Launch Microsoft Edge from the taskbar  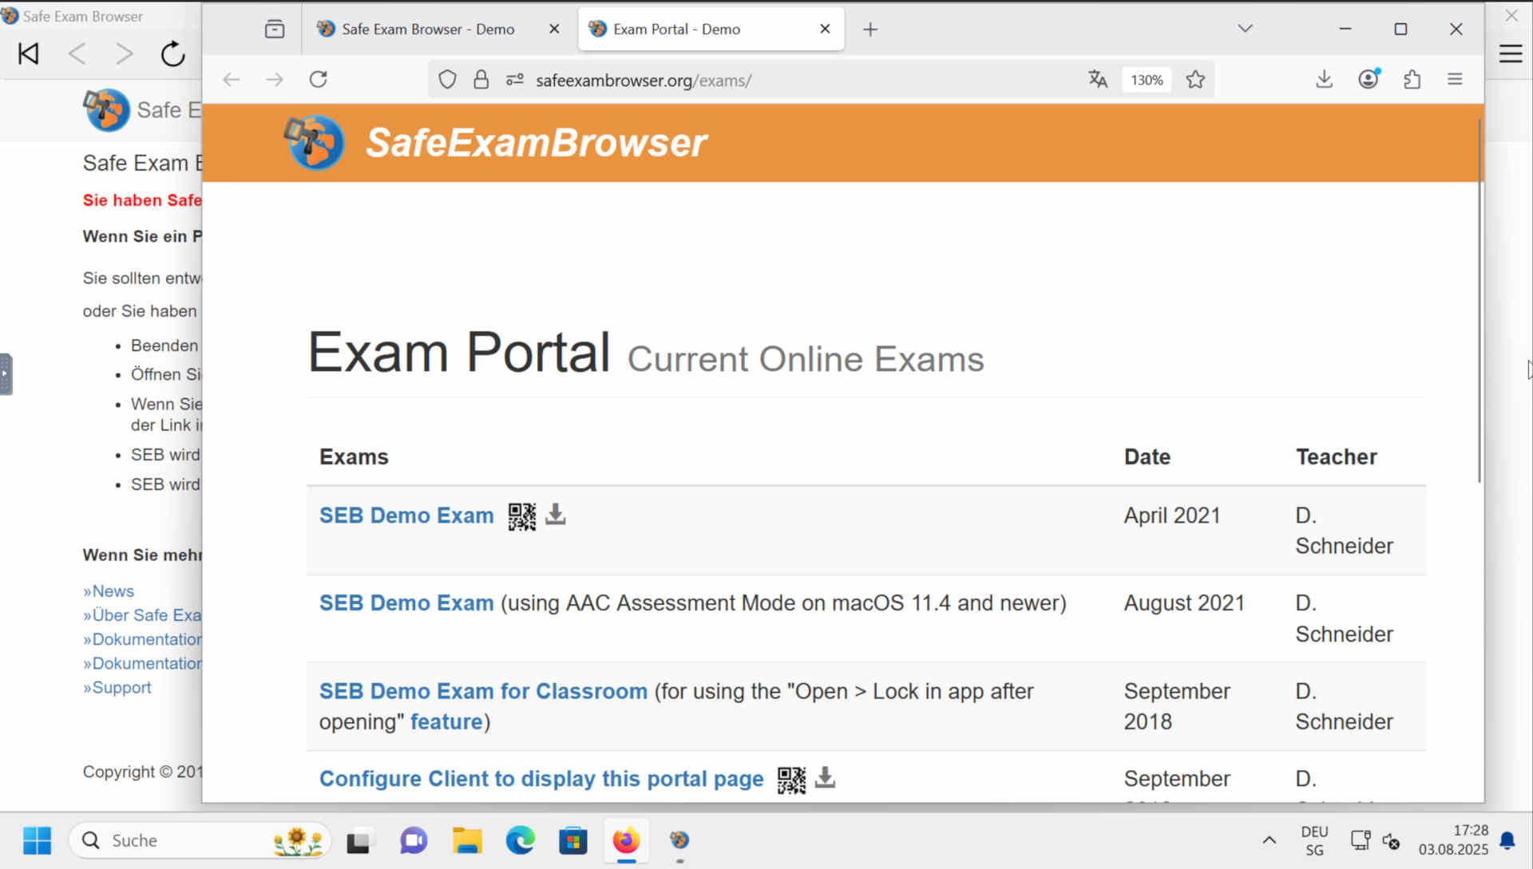click(520, 841)
